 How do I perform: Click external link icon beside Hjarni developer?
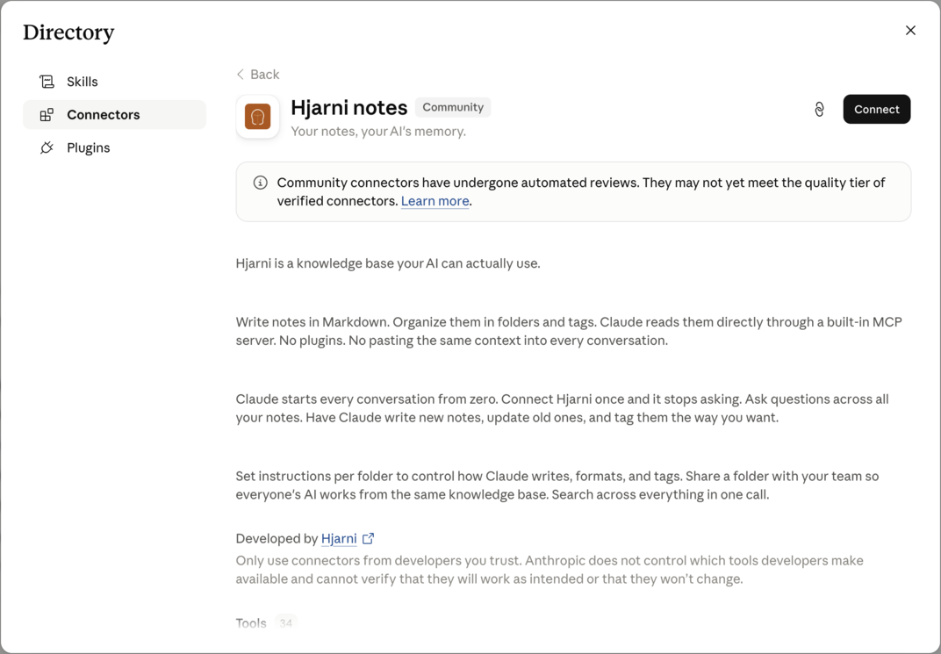[x=368, y=538]
